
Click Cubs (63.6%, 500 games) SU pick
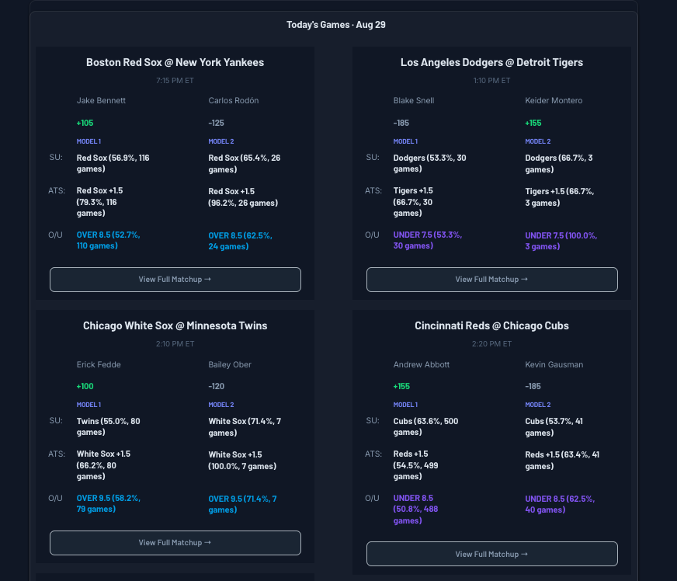pos(425,426)
